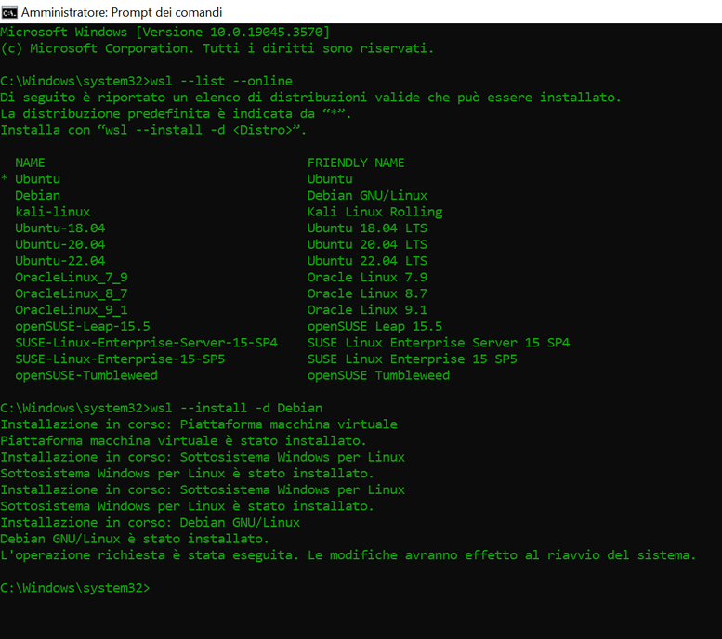Image resolution: width=722 pixels, height=639 pixels.
Task: Click 'SUSE-Linux-Enterprise-15-SP5' name
Action: click(120, 359)
